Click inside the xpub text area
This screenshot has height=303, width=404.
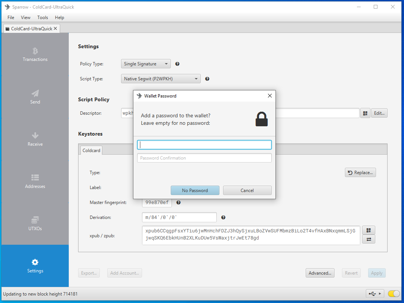pyautogui.click(x=251, y=235)
